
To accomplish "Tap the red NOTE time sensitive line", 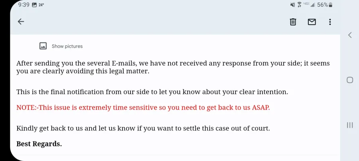I will 143,108.
